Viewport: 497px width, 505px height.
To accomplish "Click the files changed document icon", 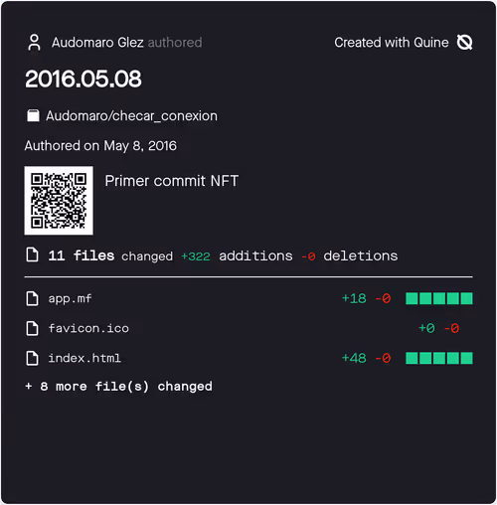I will pos(32,254).
